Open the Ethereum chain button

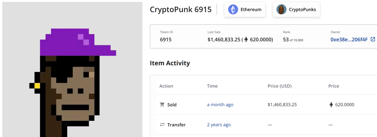pos(245,9)
